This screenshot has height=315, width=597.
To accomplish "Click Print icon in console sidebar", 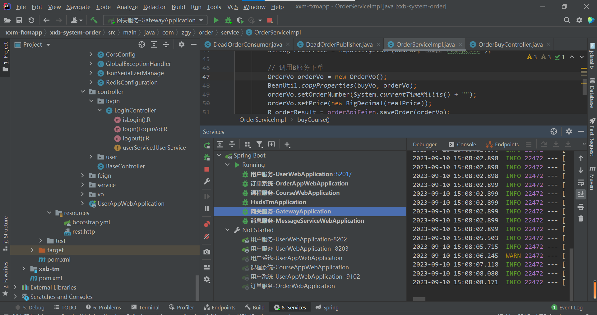I will pyautogui.click(x=581, y=207).
